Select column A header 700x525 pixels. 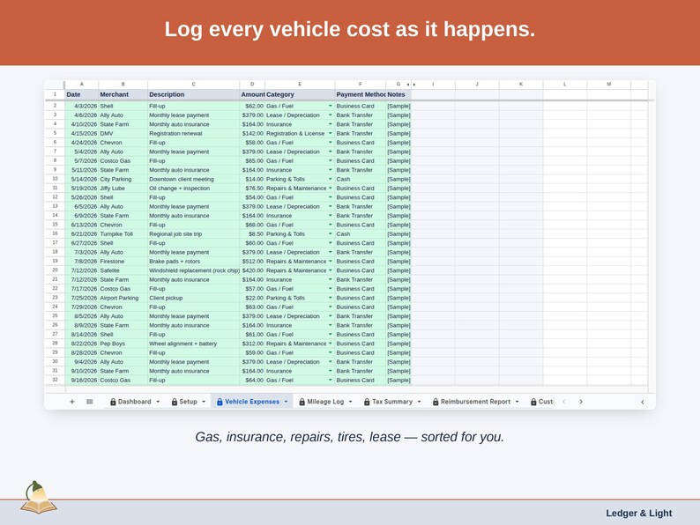pos(82,85)
